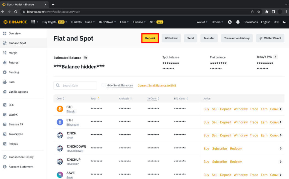The width and height of the screenshot is (289, 179).
Task: Open a new browser tab
Action: coord(53,5)
